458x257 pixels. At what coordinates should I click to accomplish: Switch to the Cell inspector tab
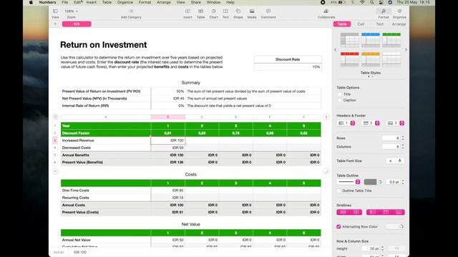tap(361, 24)
